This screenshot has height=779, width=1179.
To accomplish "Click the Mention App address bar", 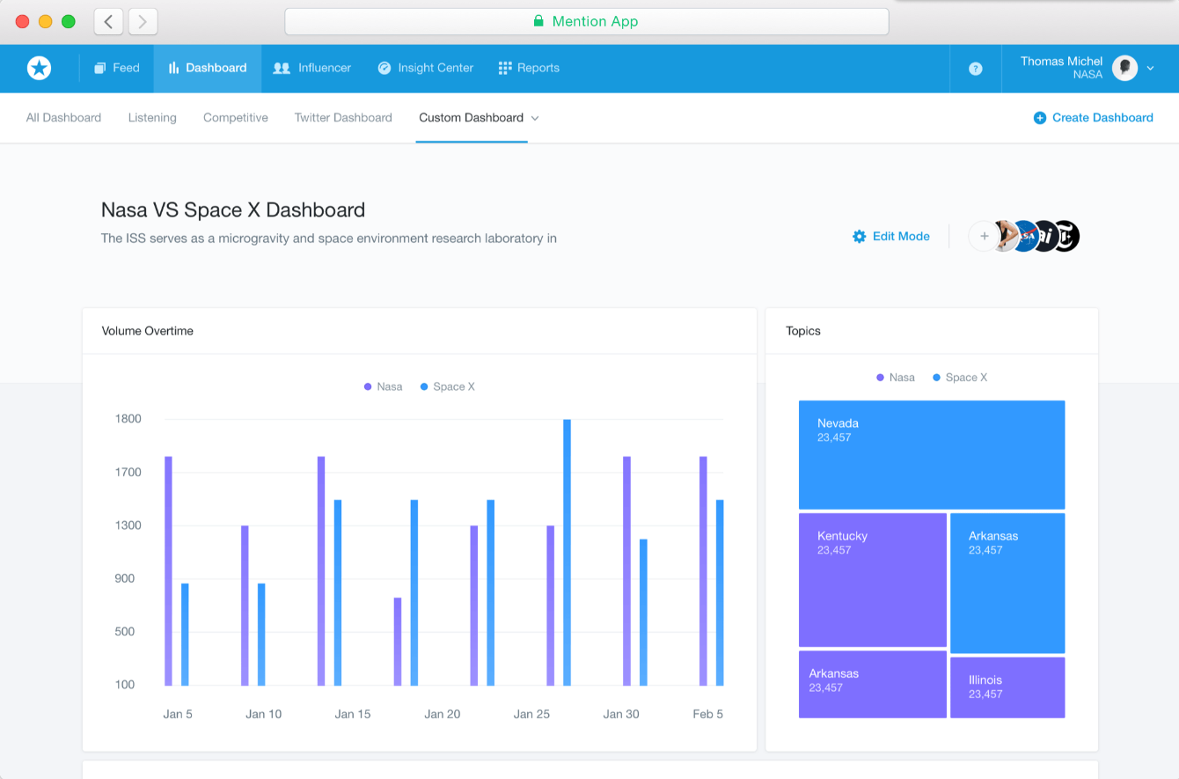I will click(586, 21).
